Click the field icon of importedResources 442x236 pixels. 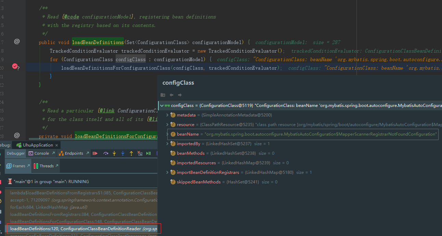173,163
